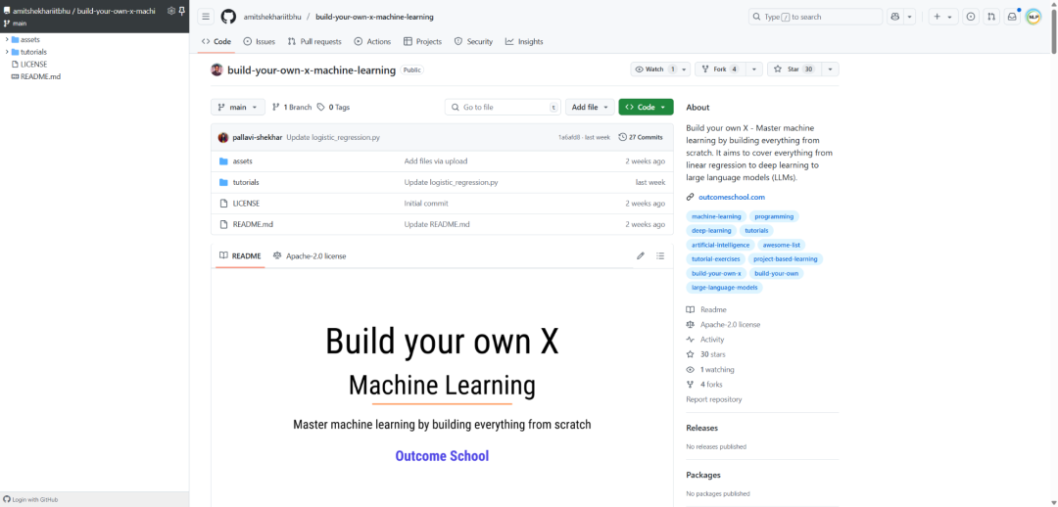Pin the Octotree sidebar

pyautogui.click(x=181, y=11)
